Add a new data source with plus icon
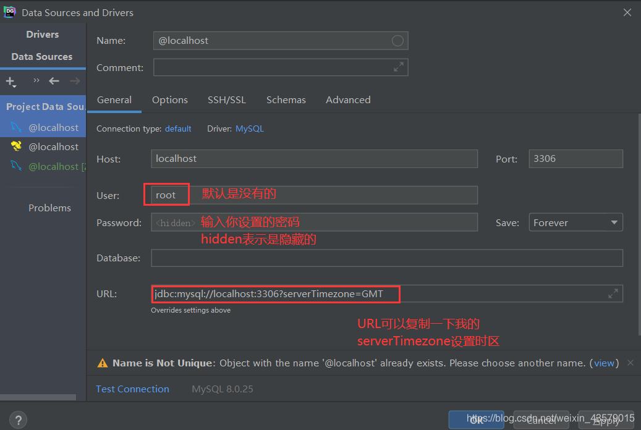641x430 pixels. (11, 82)
